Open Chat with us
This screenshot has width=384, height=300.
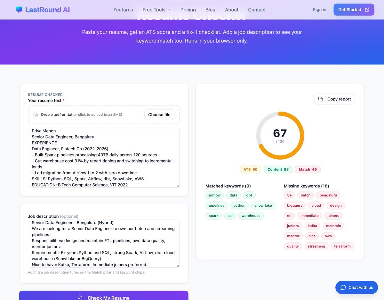[357, 288]
